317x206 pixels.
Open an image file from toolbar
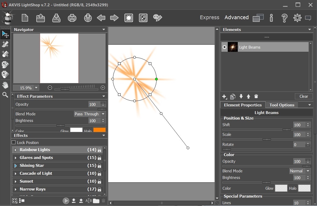click(40, 18)
